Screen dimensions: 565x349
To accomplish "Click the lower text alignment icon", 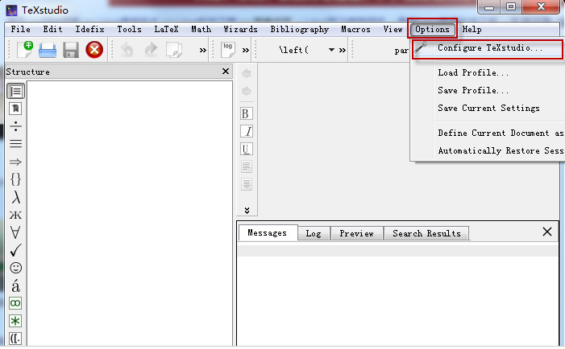I will [247, 184].
